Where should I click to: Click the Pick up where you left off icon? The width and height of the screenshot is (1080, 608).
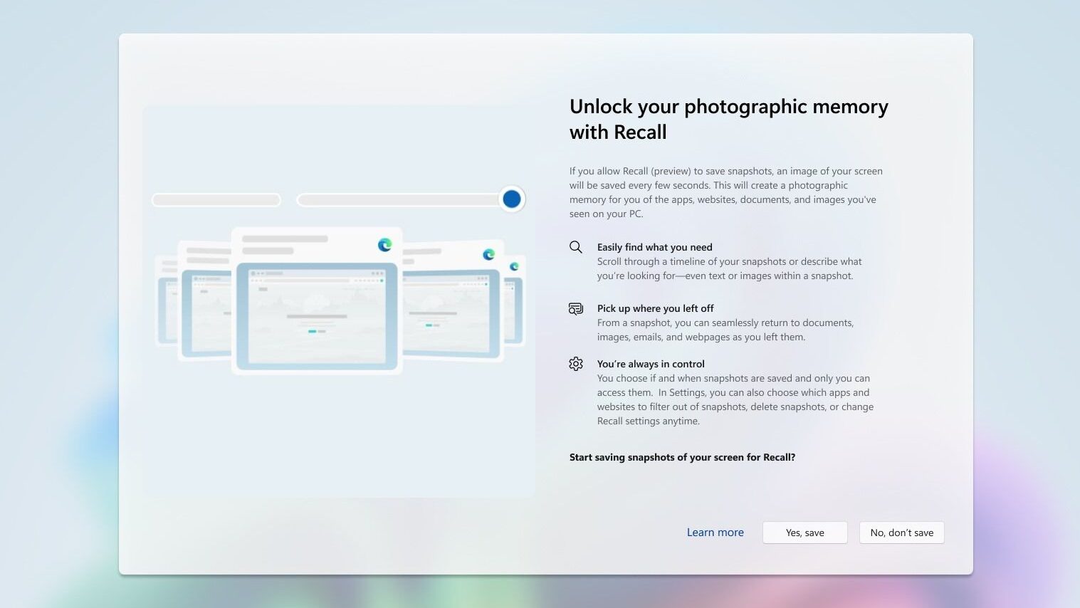[x=576, y=308]
